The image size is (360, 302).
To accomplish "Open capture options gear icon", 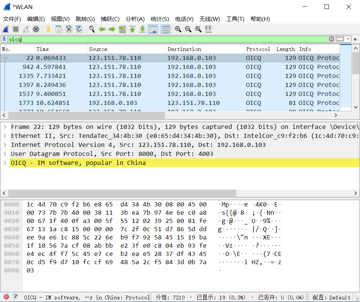I will pos(36,29).
